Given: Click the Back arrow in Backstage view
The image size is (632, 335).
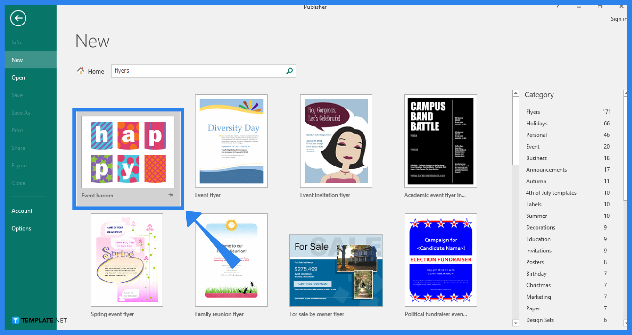Looking at the screenshot, I should 18,18.
